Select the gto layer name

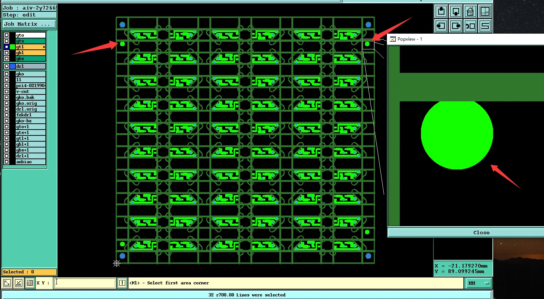click(x=31, y=35)
